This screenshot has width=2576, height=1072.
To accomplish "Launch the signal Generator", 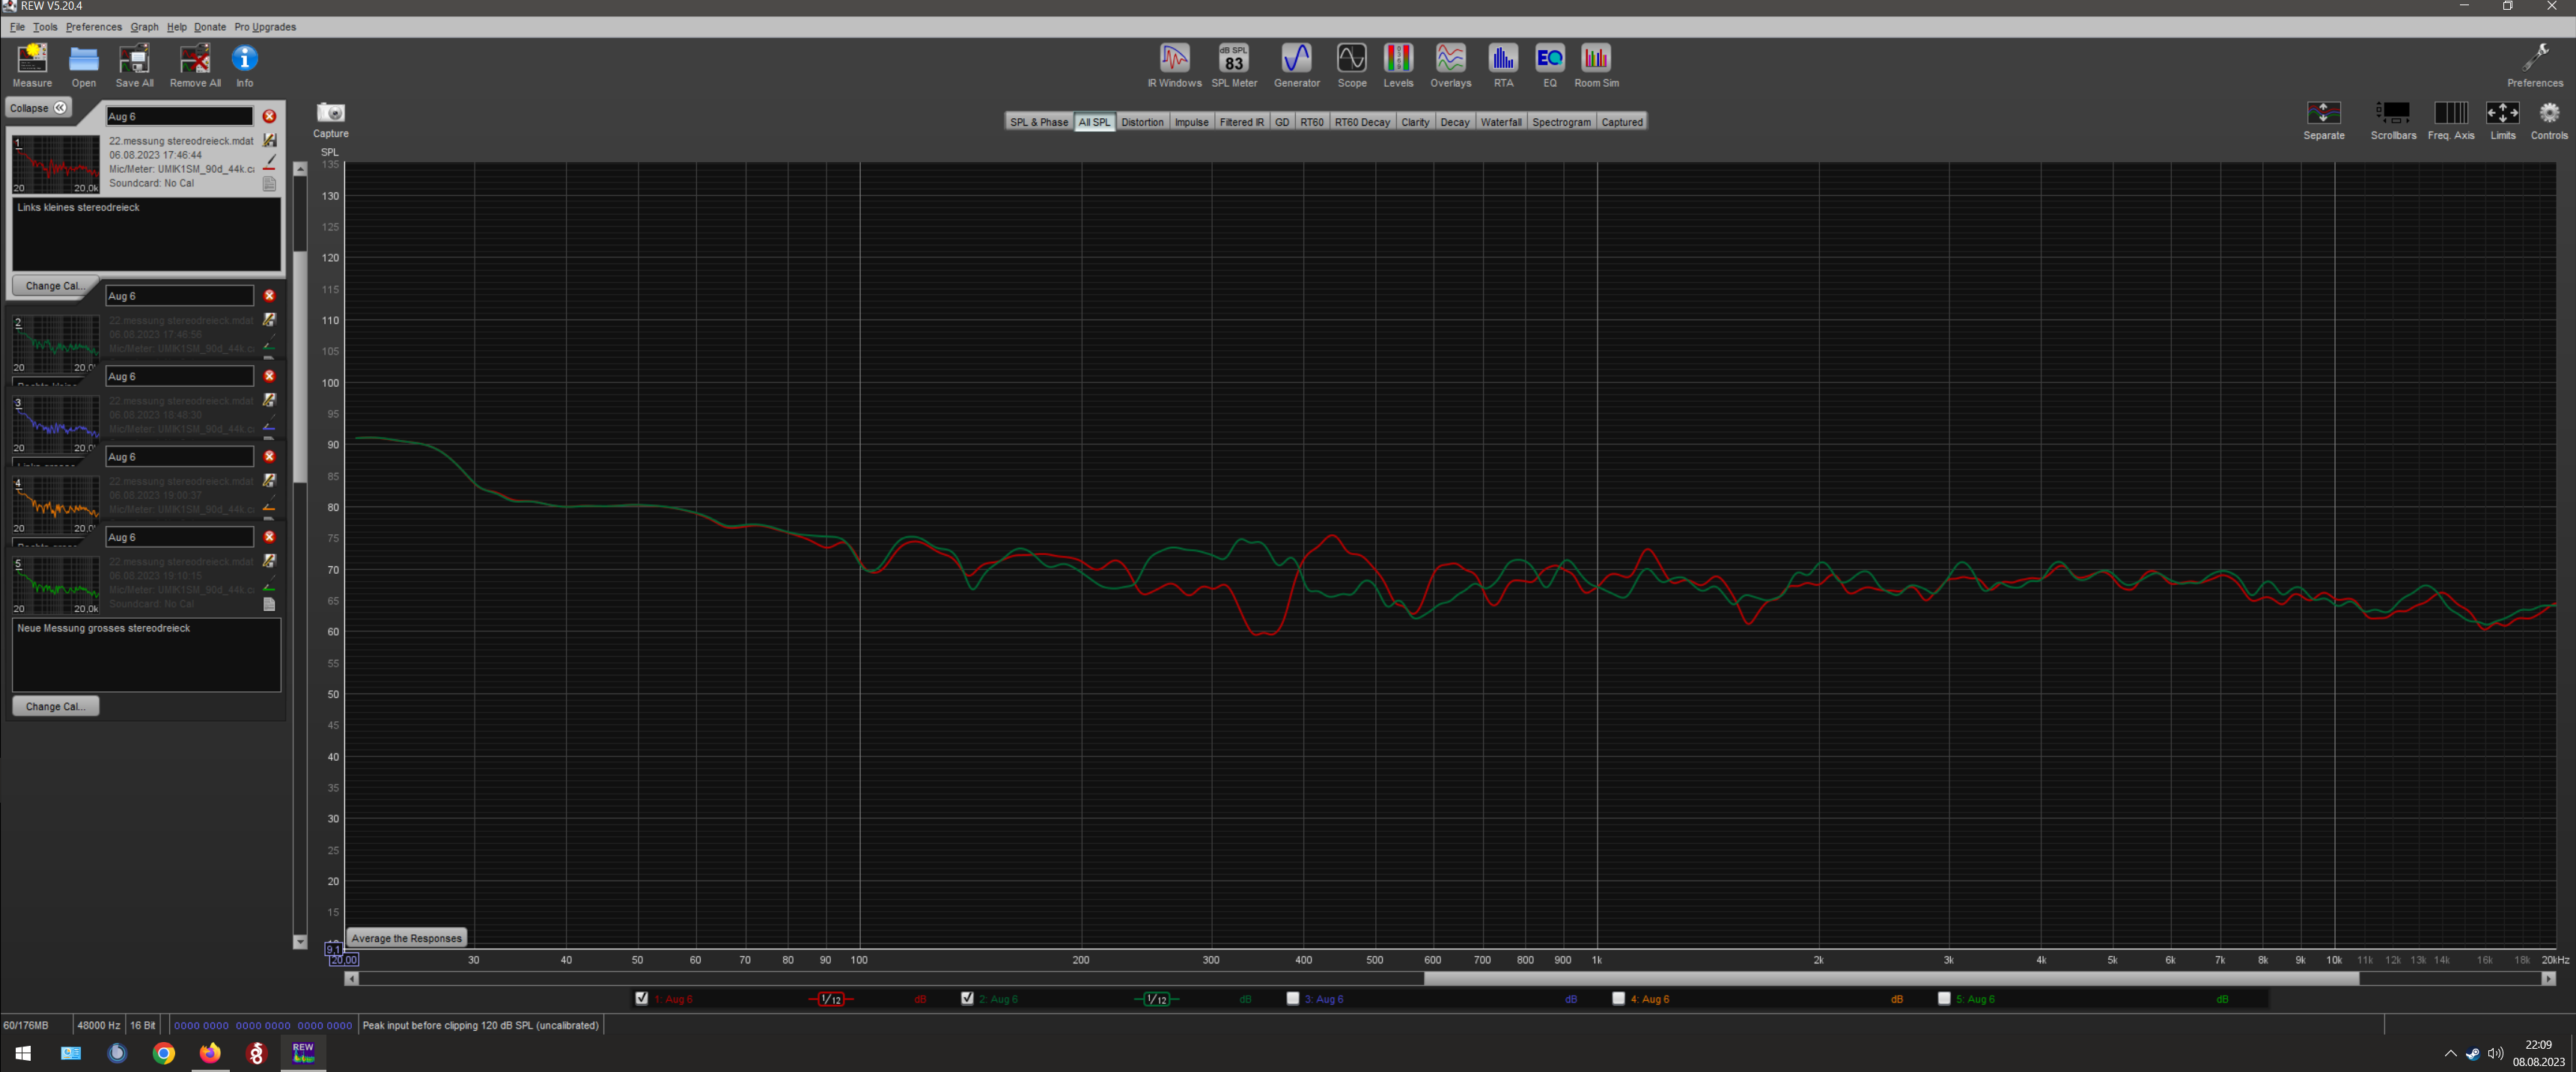I will (1296, 59).
